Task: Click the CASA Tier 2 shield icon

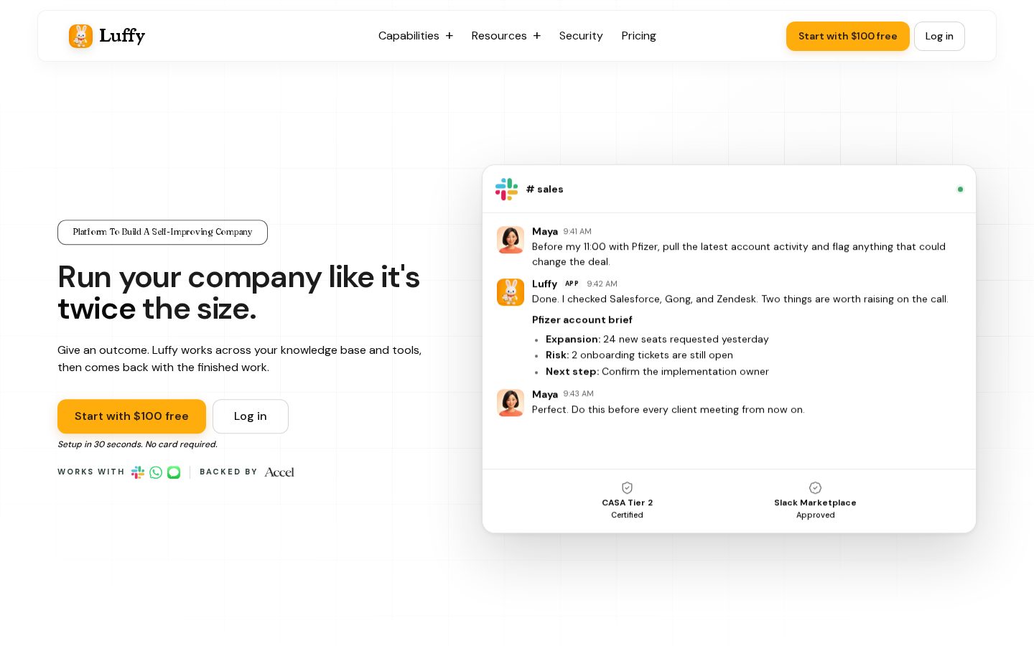Action: point(627,487)
